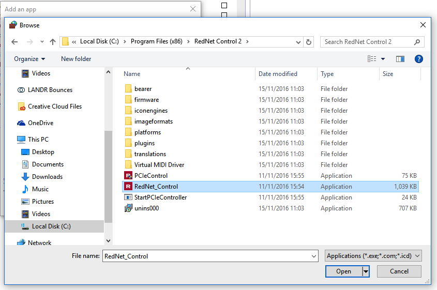Open the Open button's split arrow
The image size is (437, 290).
[366, 271]
